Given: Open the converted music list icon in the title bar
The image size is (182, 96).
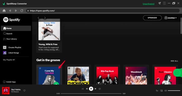Looking at the screenshot, I should [160, 3].
